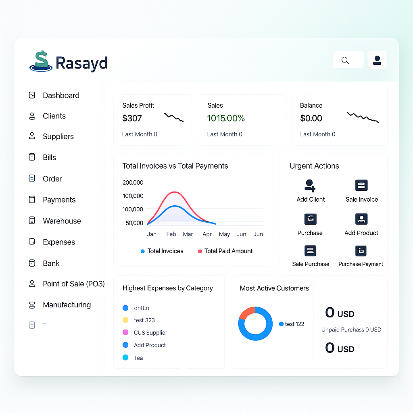413x413 pixels.
Task: Click the Total Invoices vs Total Payments title
Action: coord(175,166)
